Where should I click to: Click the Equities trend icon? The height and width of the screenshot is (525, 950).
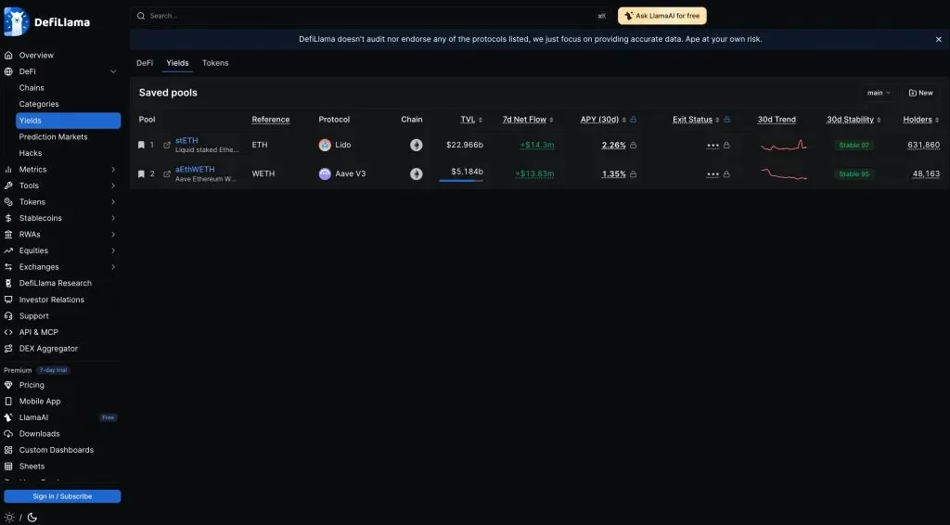(8, 250)
